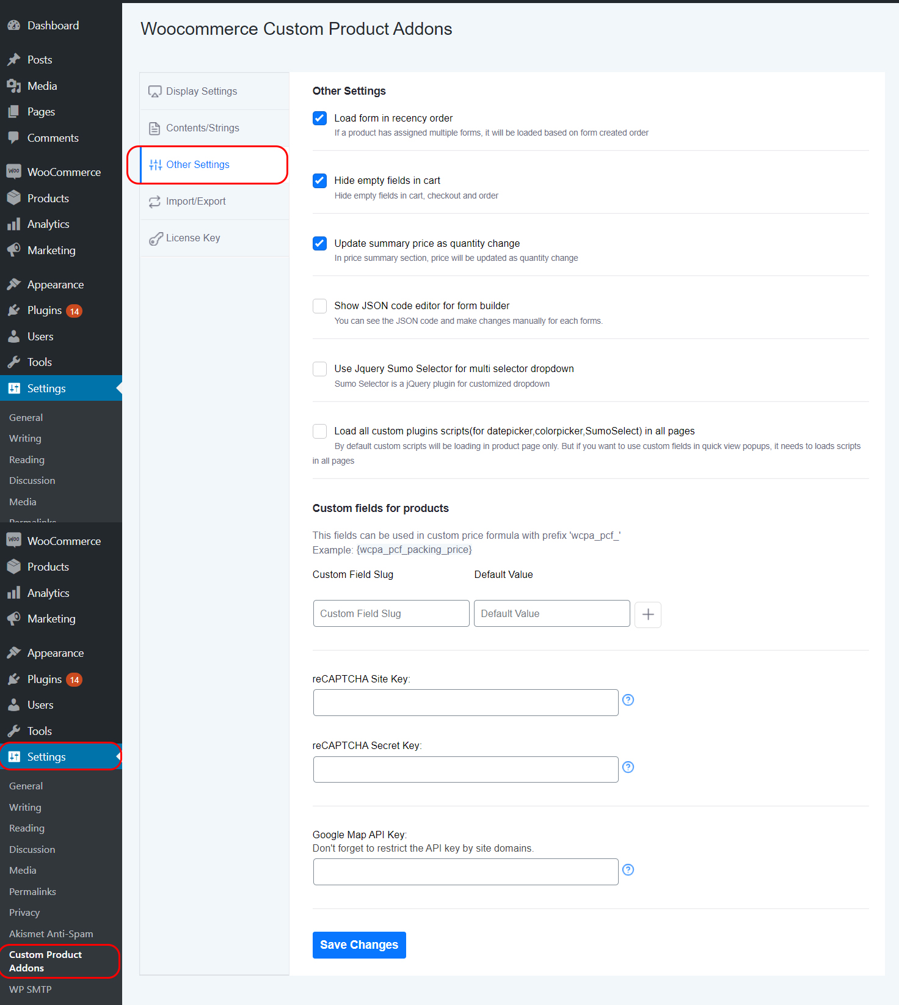Viewport: 899px width, 1005px height.
Task: Open the upper Reading settings link
Action: tap(27, 460)
